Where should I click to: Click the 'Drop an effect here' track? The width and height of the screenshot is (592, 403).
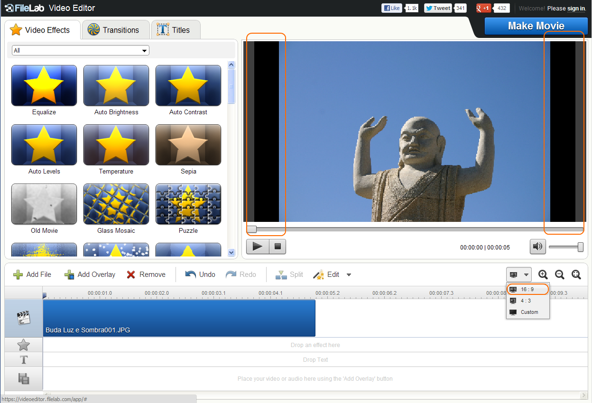click(315, 345)
